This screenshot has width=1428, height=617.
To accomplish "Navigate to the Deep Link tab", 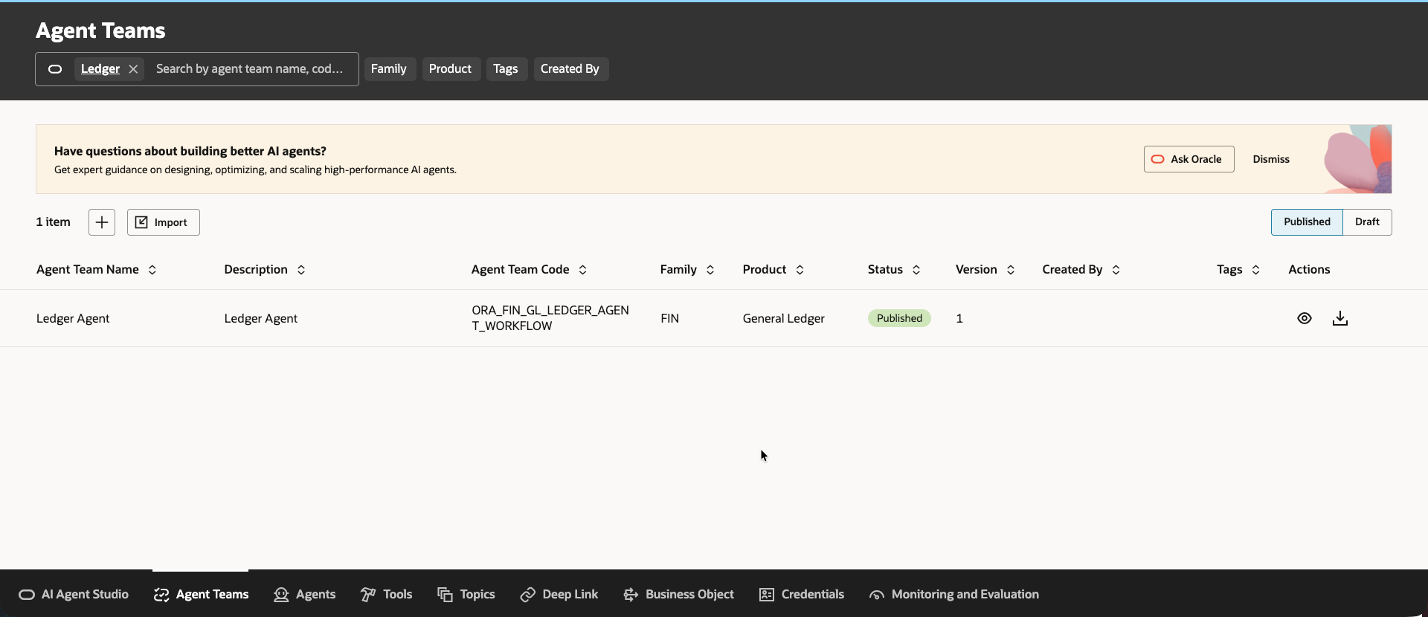I will (559, 595).
